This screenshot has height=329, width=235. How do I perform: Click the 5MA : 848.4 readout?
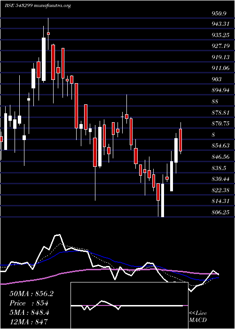pos(29,313)
